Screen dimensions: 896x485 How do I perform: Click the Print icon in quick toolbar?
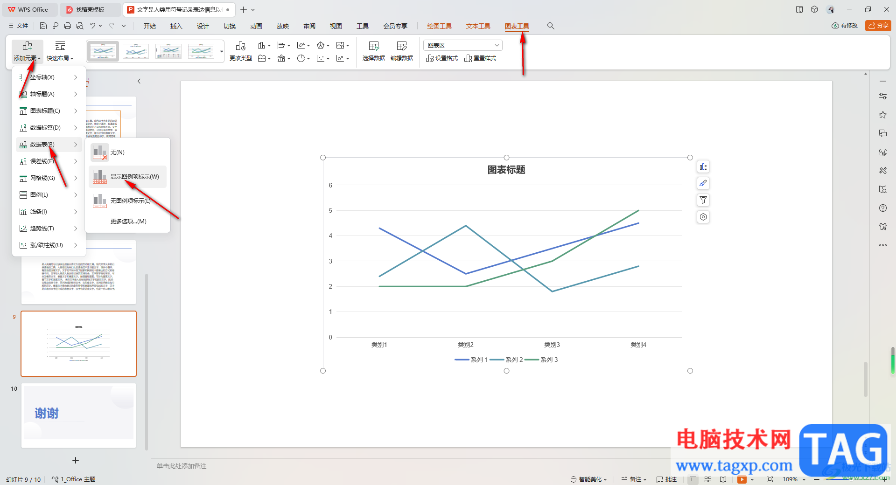click(x=68, y=26)
